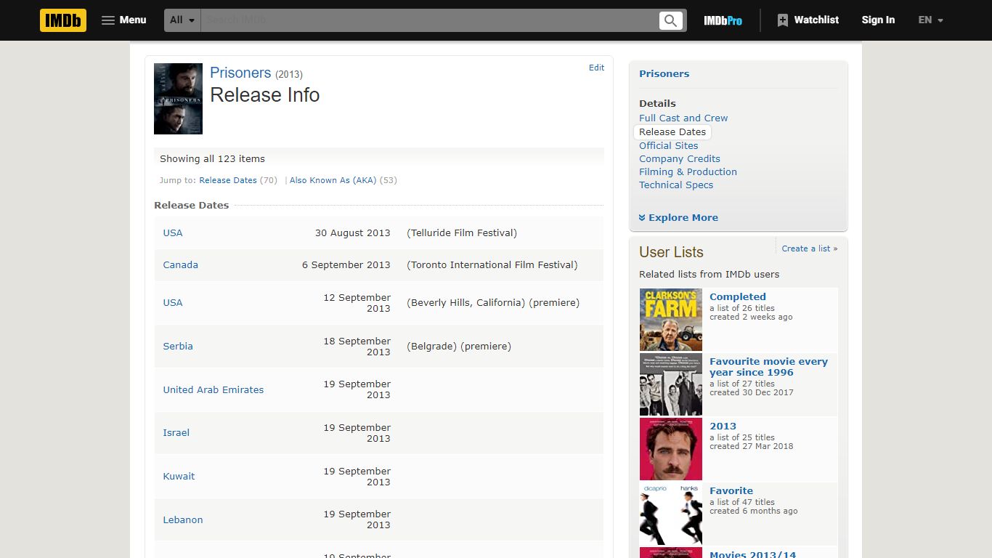Open Prisoners link in sidebar
The width and height of the screenshot is (992, 558).
pyautogui.click(x=664, y=74)
